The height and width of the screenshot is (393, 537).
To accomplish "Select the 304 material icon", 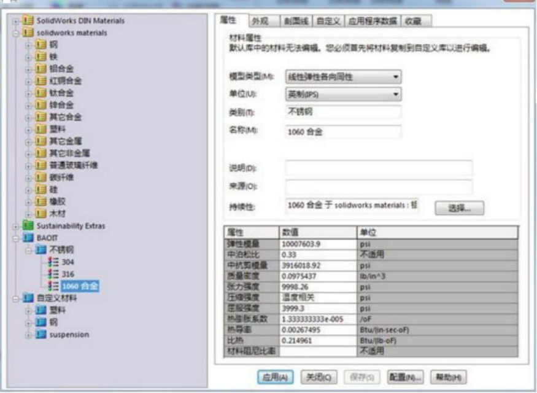I will click(x=55, y=262).
